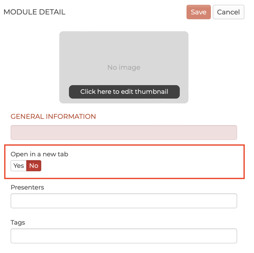Click the right end of the Tags field
Image resolution: width=254 pixels, height=253 pixels.
point(229,236)
